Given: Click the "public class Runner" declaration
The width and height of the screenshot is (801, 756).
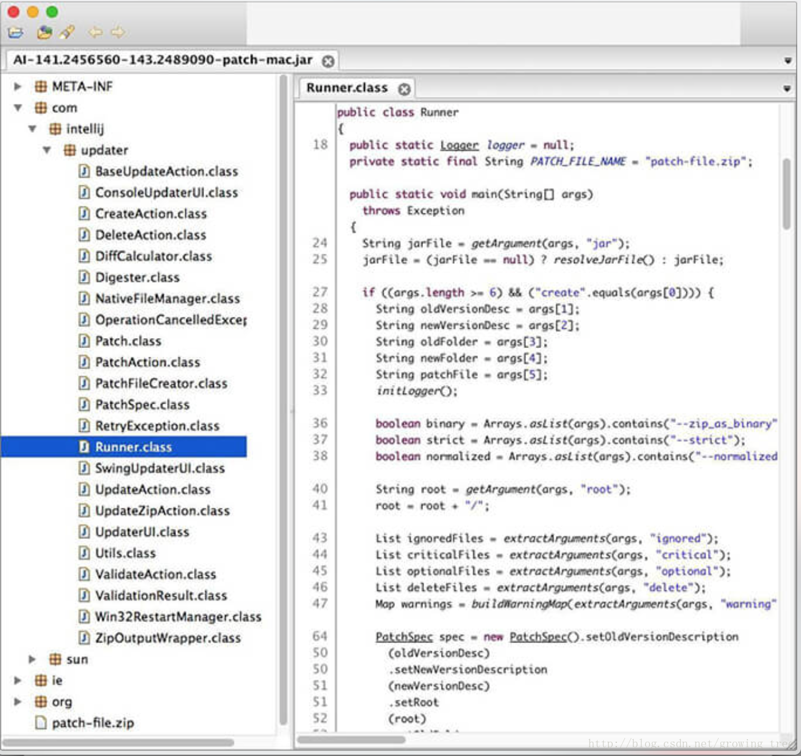Looking at the screenshot, I should [x=397, y=112].
